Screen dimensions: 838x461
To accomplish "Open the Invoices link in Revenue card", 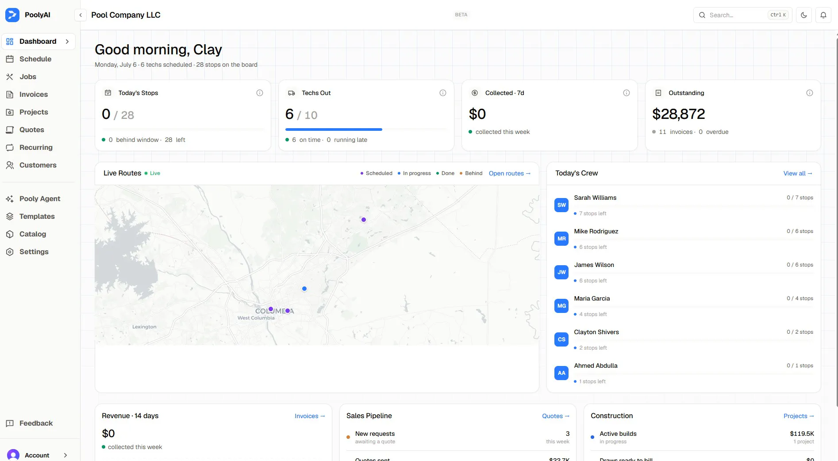I will [x=310, y=416].
